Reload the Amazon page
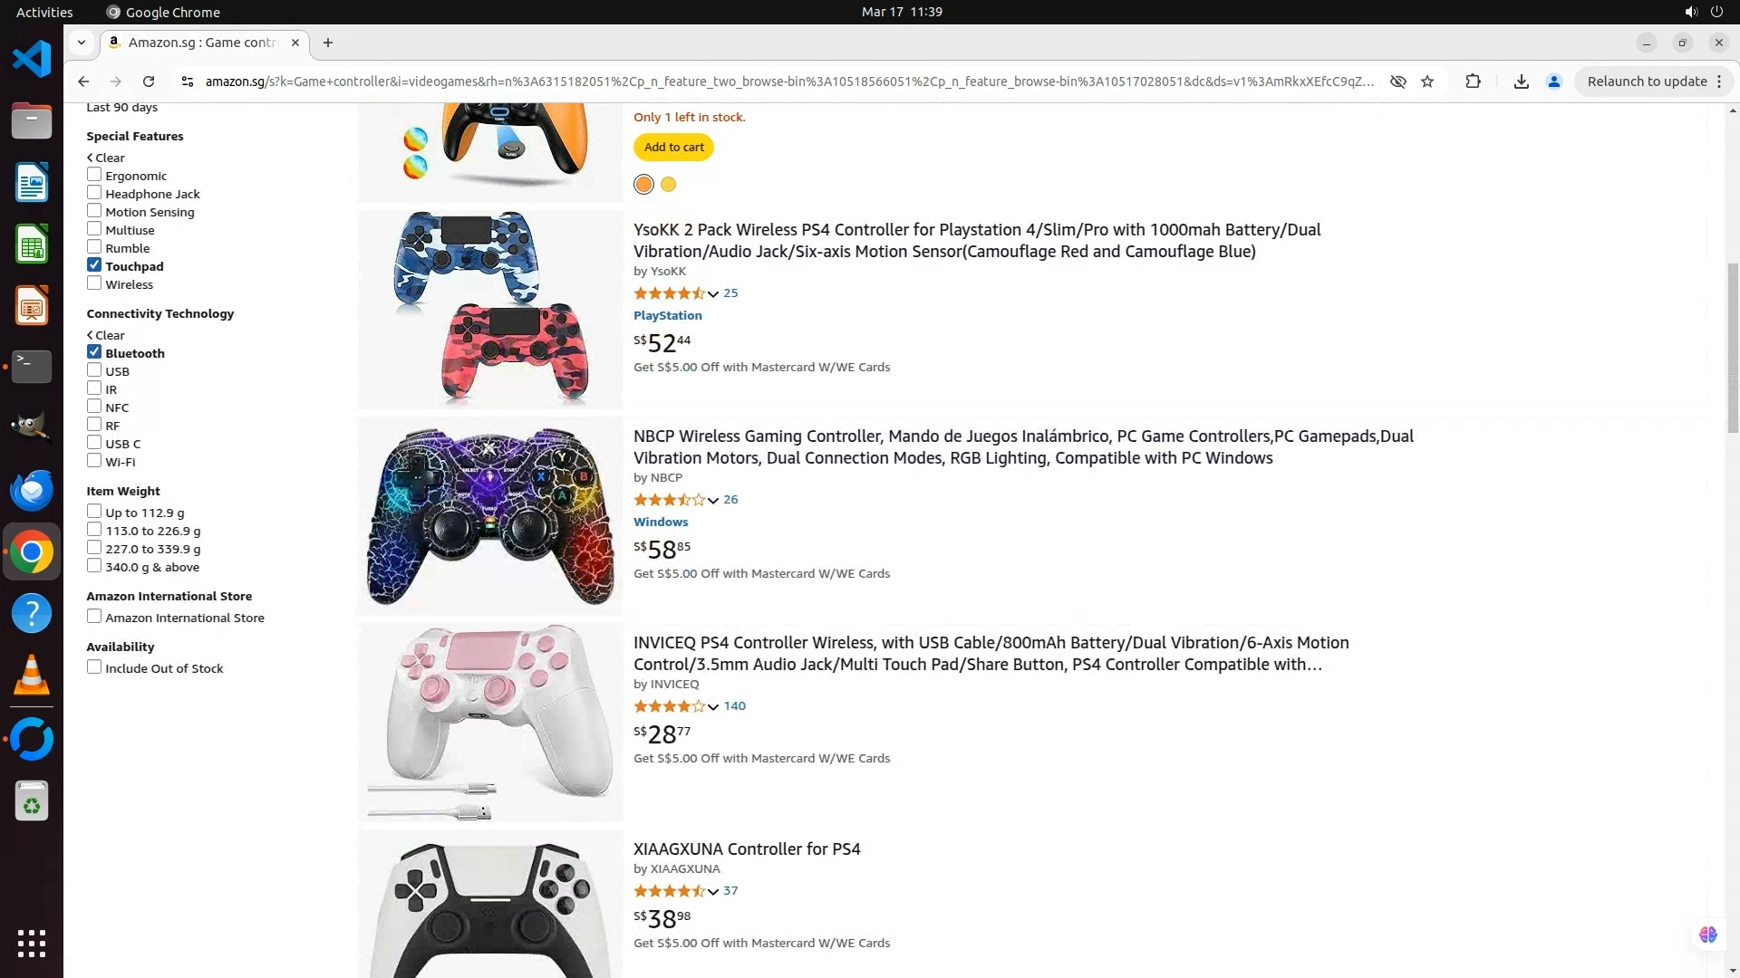1740x978 pixels. tap(149, 81)
